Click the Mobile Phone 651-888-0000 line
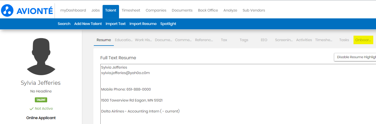The height and width of the screenshot is (124, 376). (126, 89)
